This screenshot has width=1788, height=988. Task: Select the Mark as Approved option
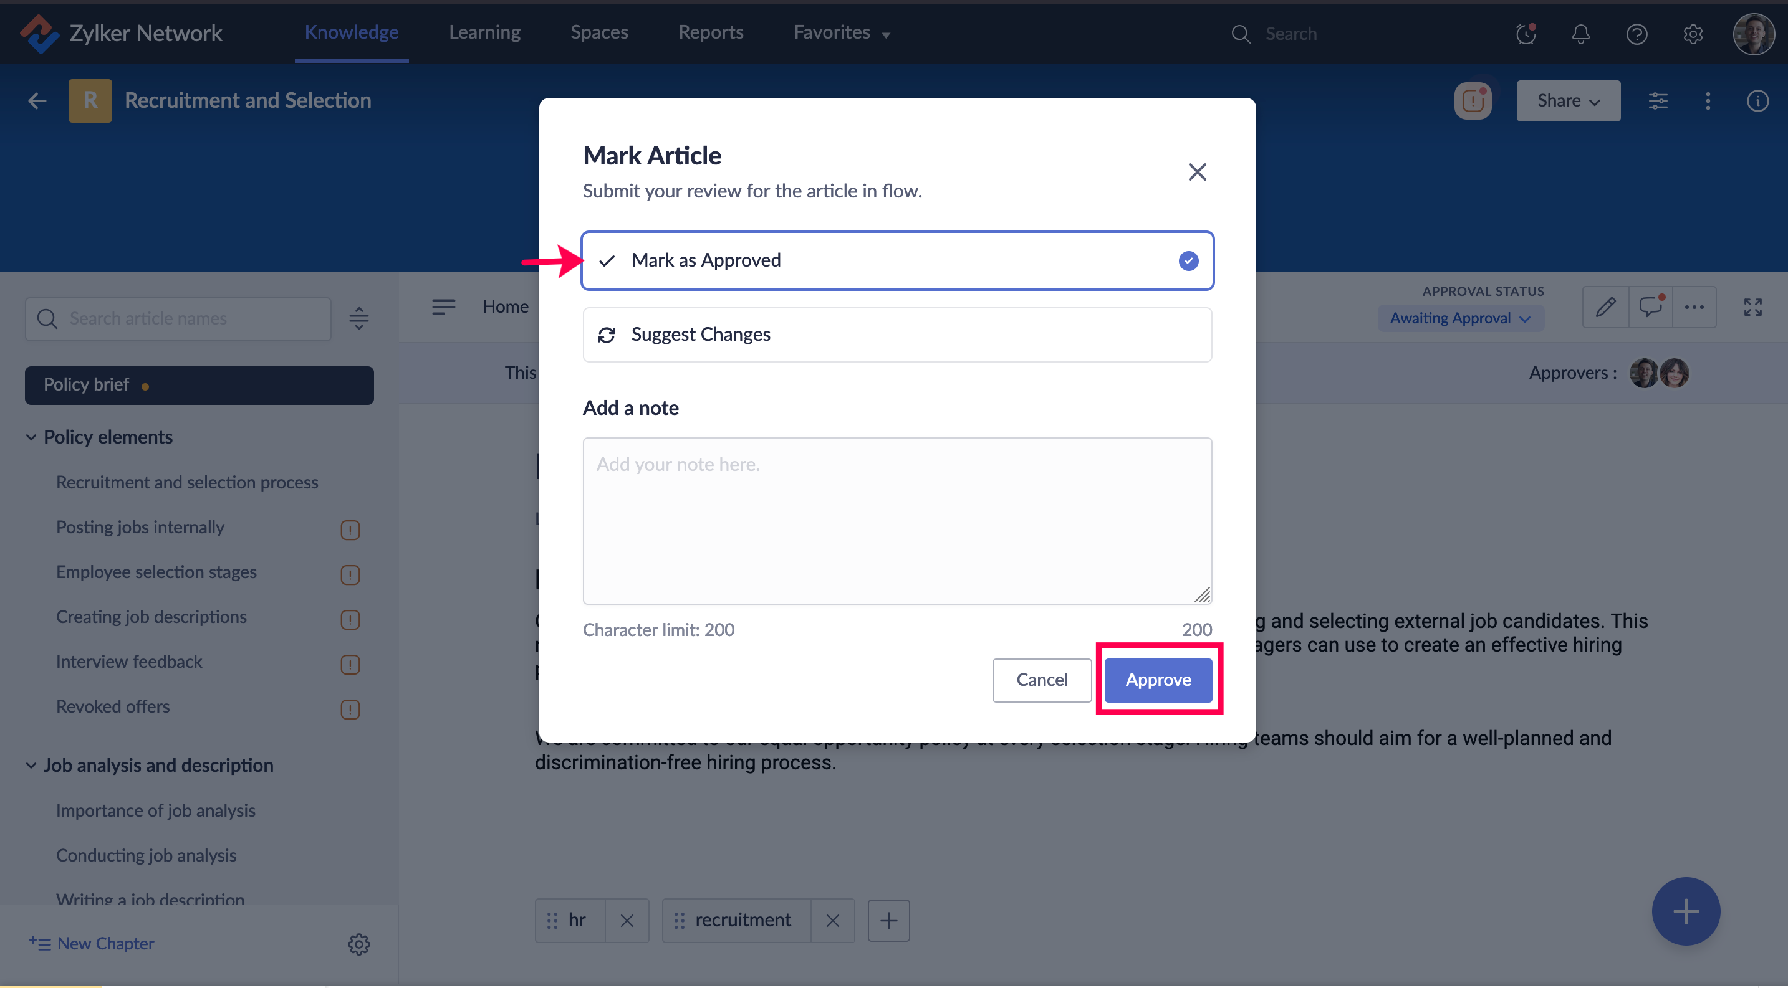tap(896, 260)
